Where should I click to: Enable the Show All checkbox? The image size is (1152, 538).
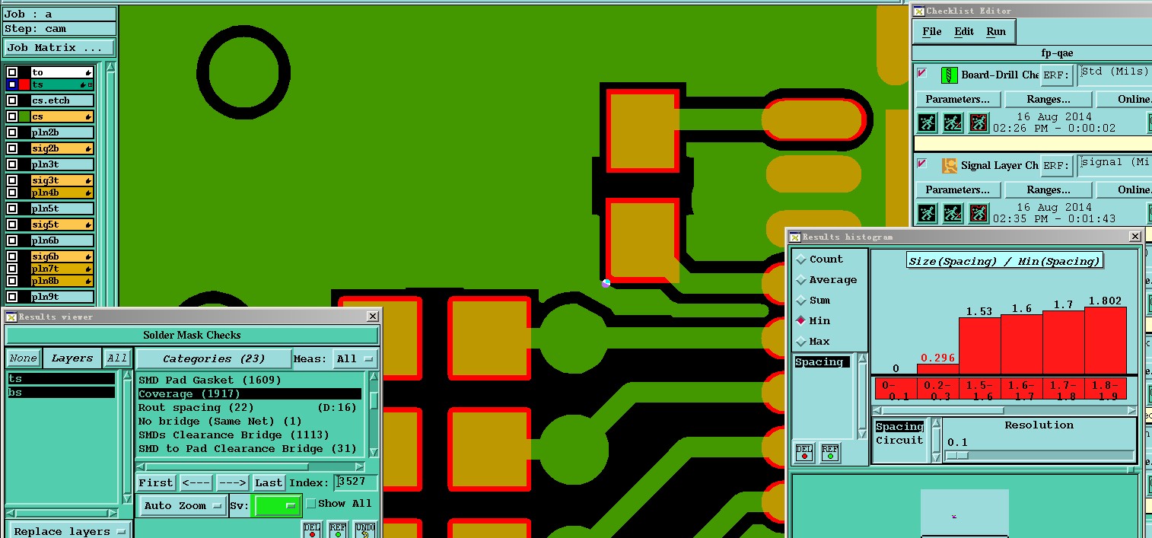(x=310, y=503)
